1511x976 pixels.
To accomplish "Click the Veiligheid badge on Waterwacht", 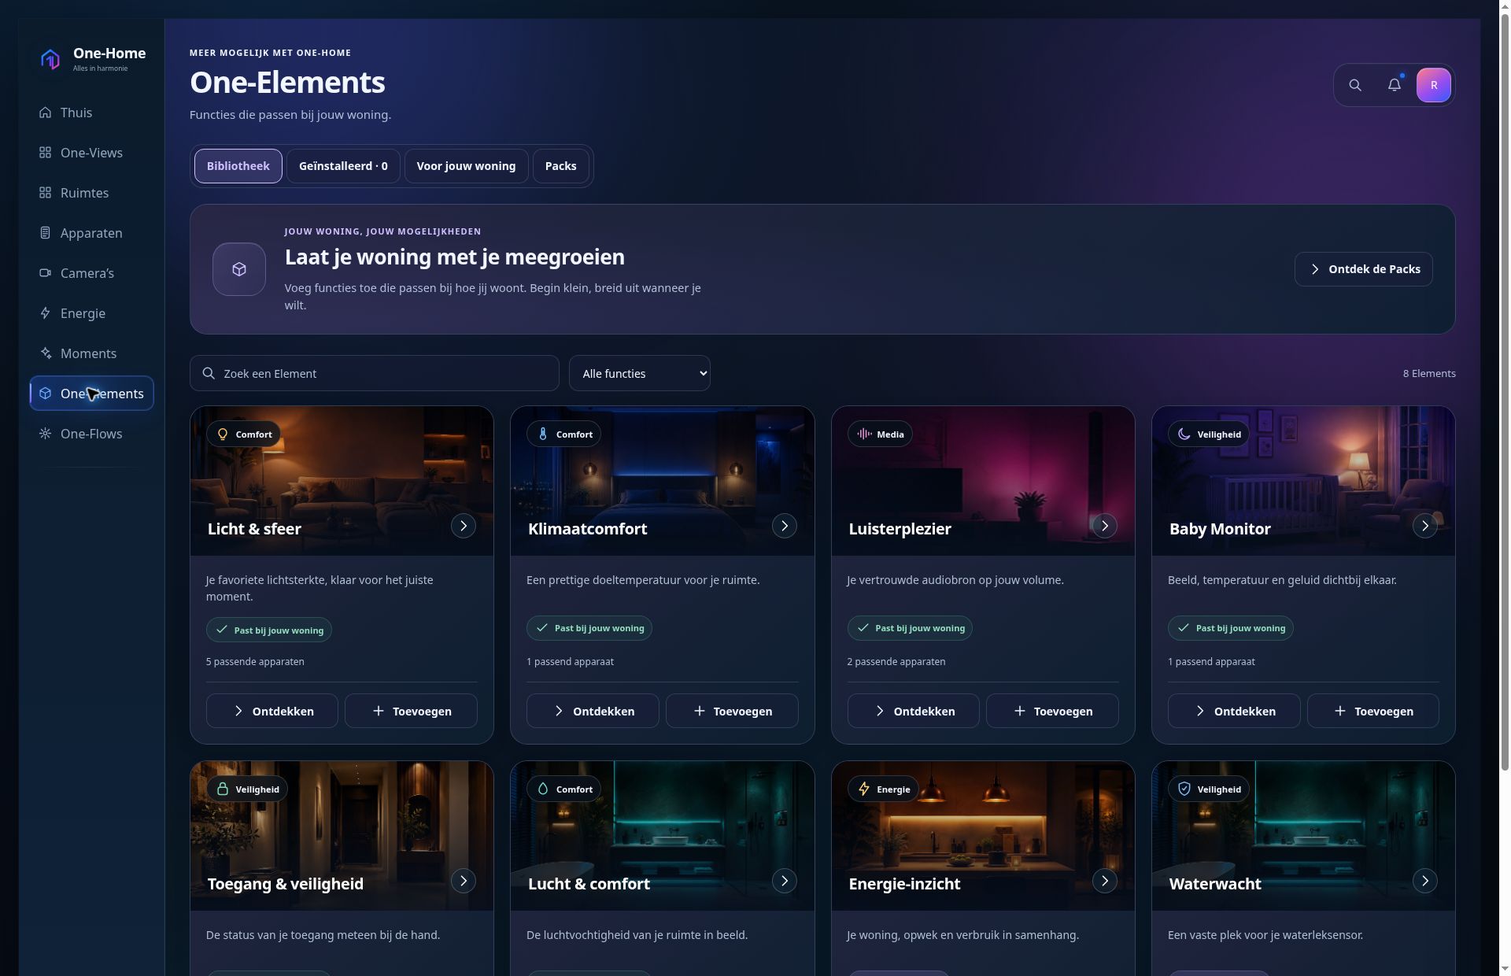I will point(1209,789).
